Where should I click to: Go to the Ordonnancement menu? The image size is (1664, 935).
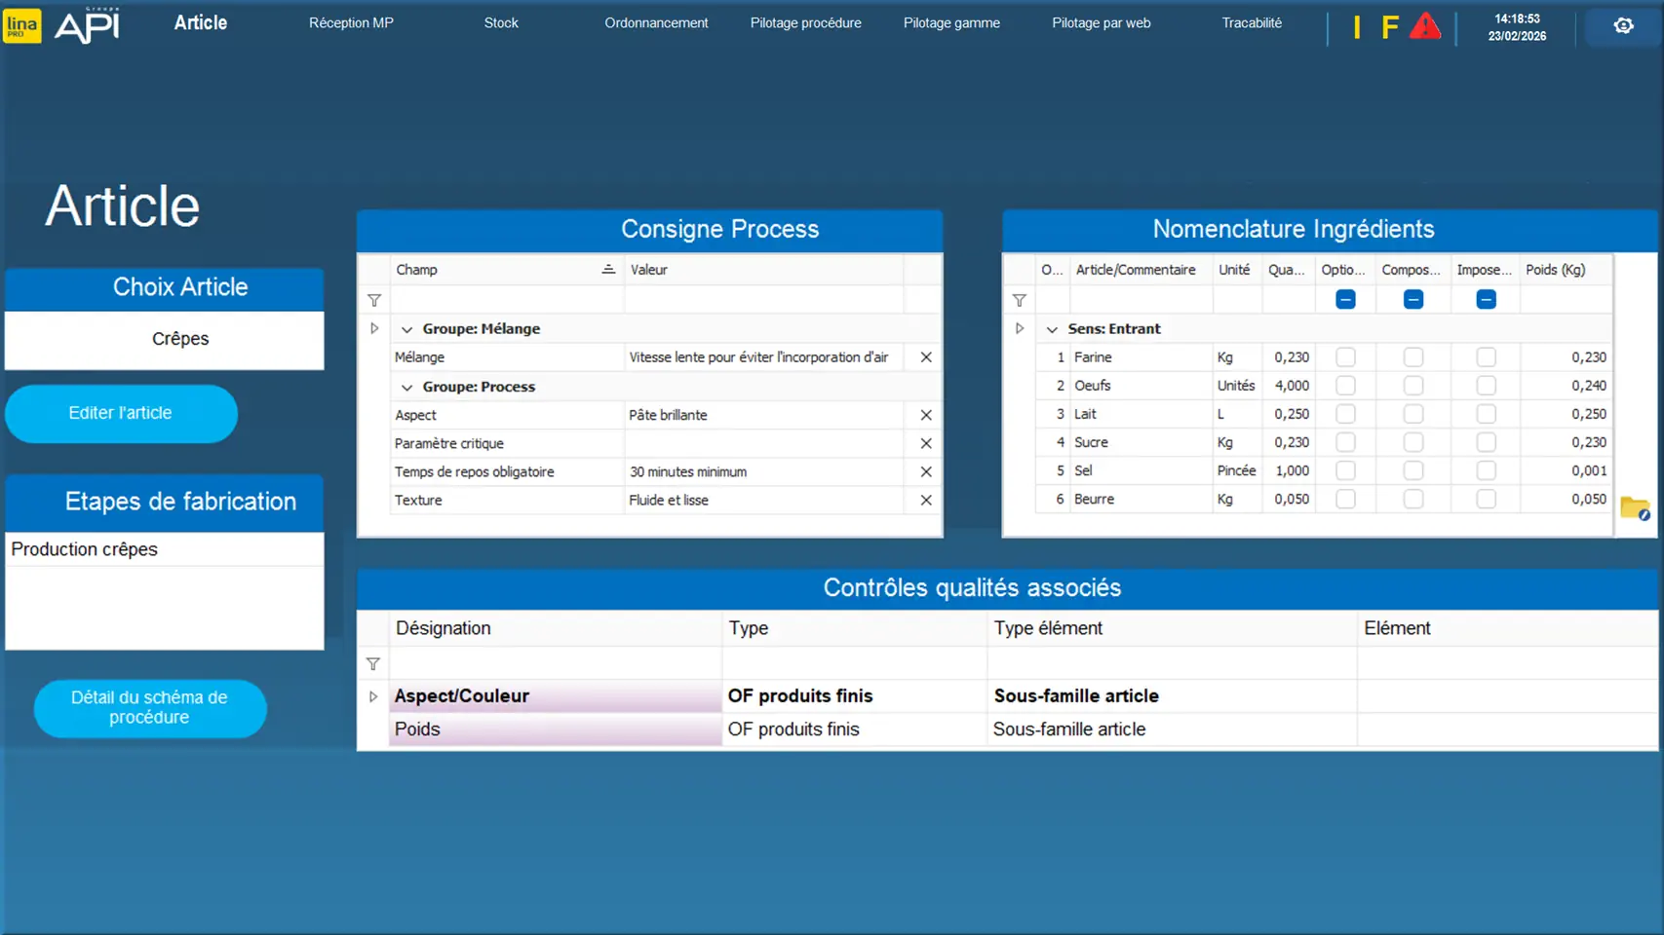click(656, 23)
